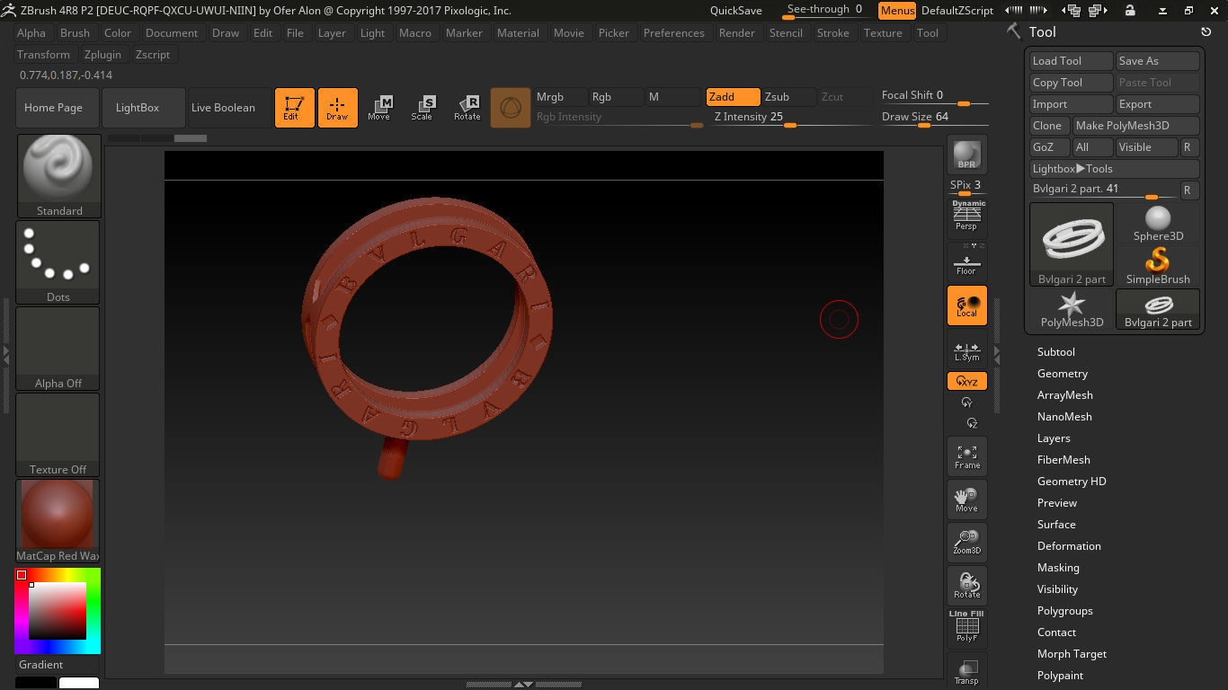Select the Rotate navigation icon in right shelf
The height and width of the screenshot is (690, 1228).
click(967, 586)
